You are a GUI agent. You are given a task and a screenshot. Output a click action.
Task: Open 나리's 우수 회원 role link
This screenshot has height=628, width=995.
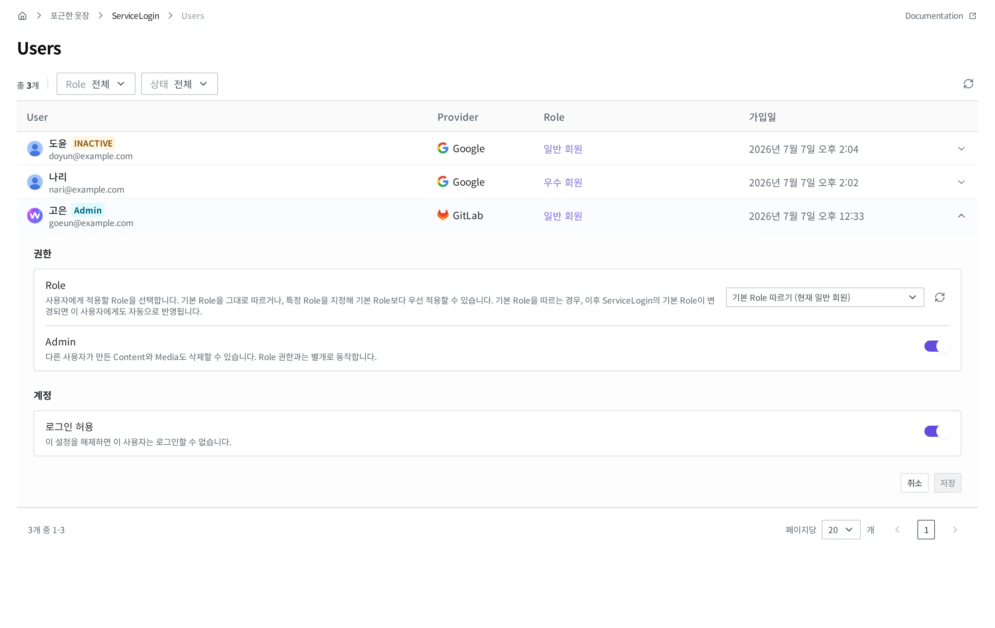pos(563,182)
